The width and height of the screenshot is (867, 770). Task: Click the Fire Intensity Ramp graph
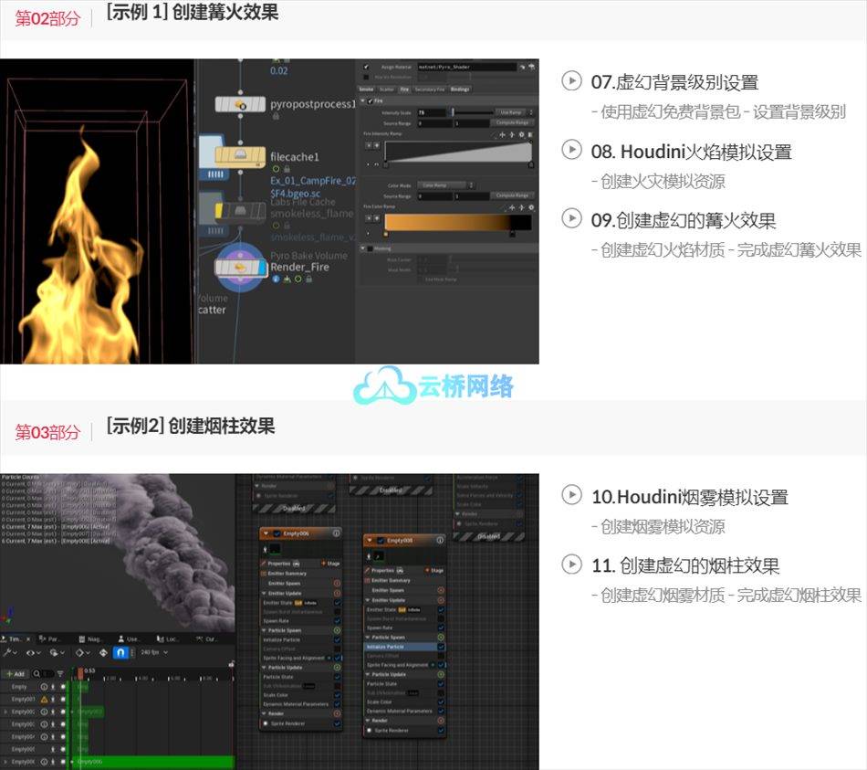click(x=458, y=151)
